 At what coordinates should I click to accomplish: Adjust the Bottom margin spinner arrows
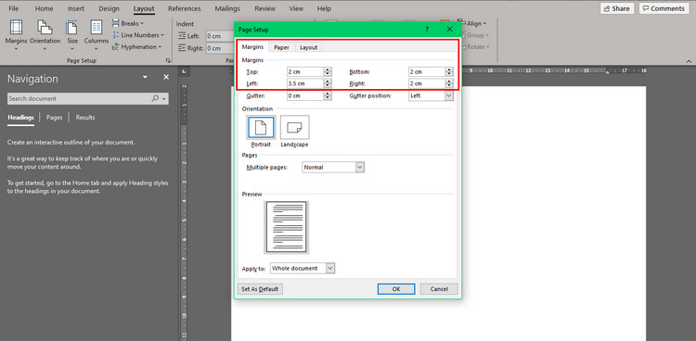point(449,71)
